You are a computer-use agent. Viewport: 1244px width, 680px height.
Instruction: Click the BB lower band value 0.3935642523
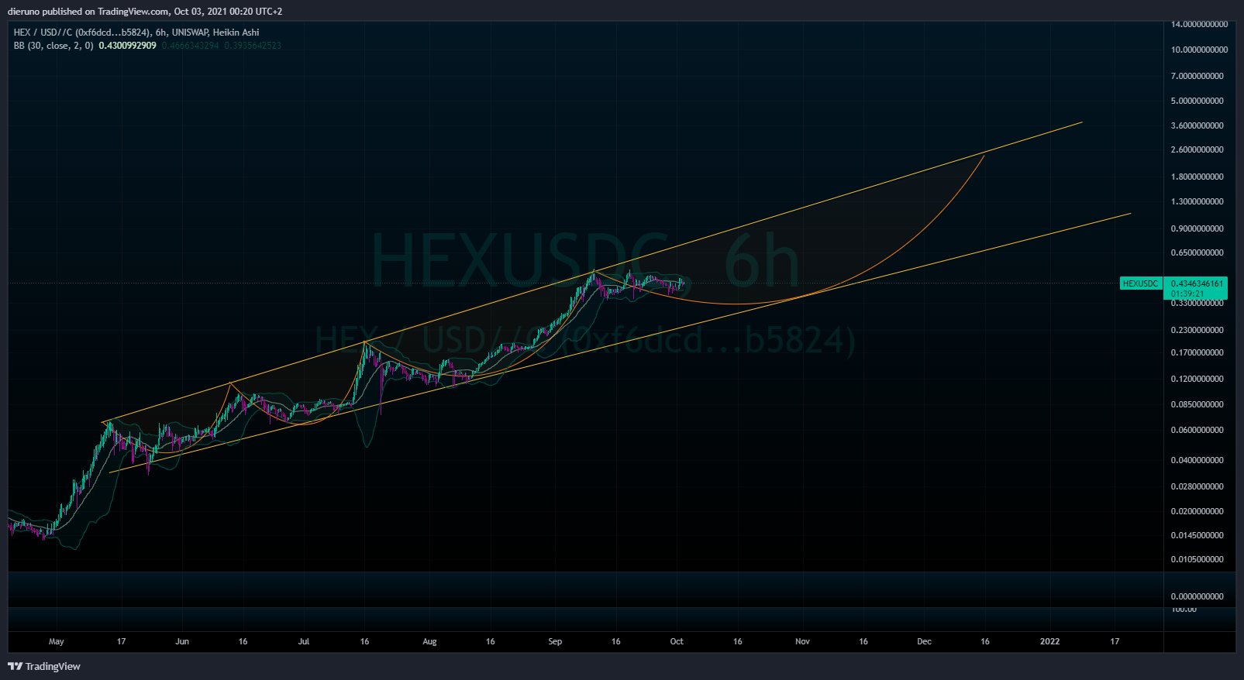click(253, 46)
